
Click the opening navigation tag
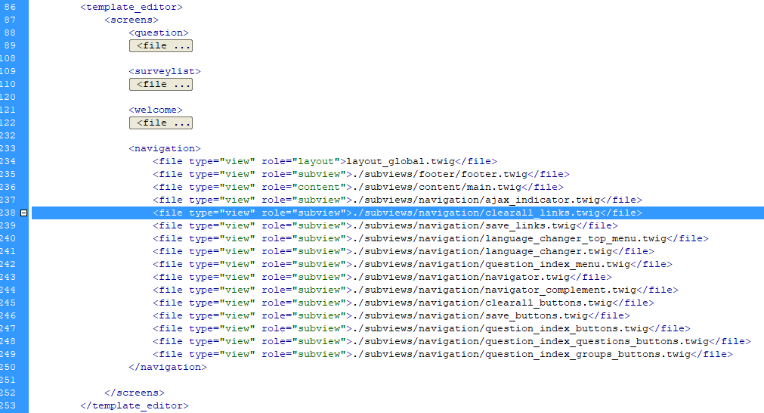(165, 149)
